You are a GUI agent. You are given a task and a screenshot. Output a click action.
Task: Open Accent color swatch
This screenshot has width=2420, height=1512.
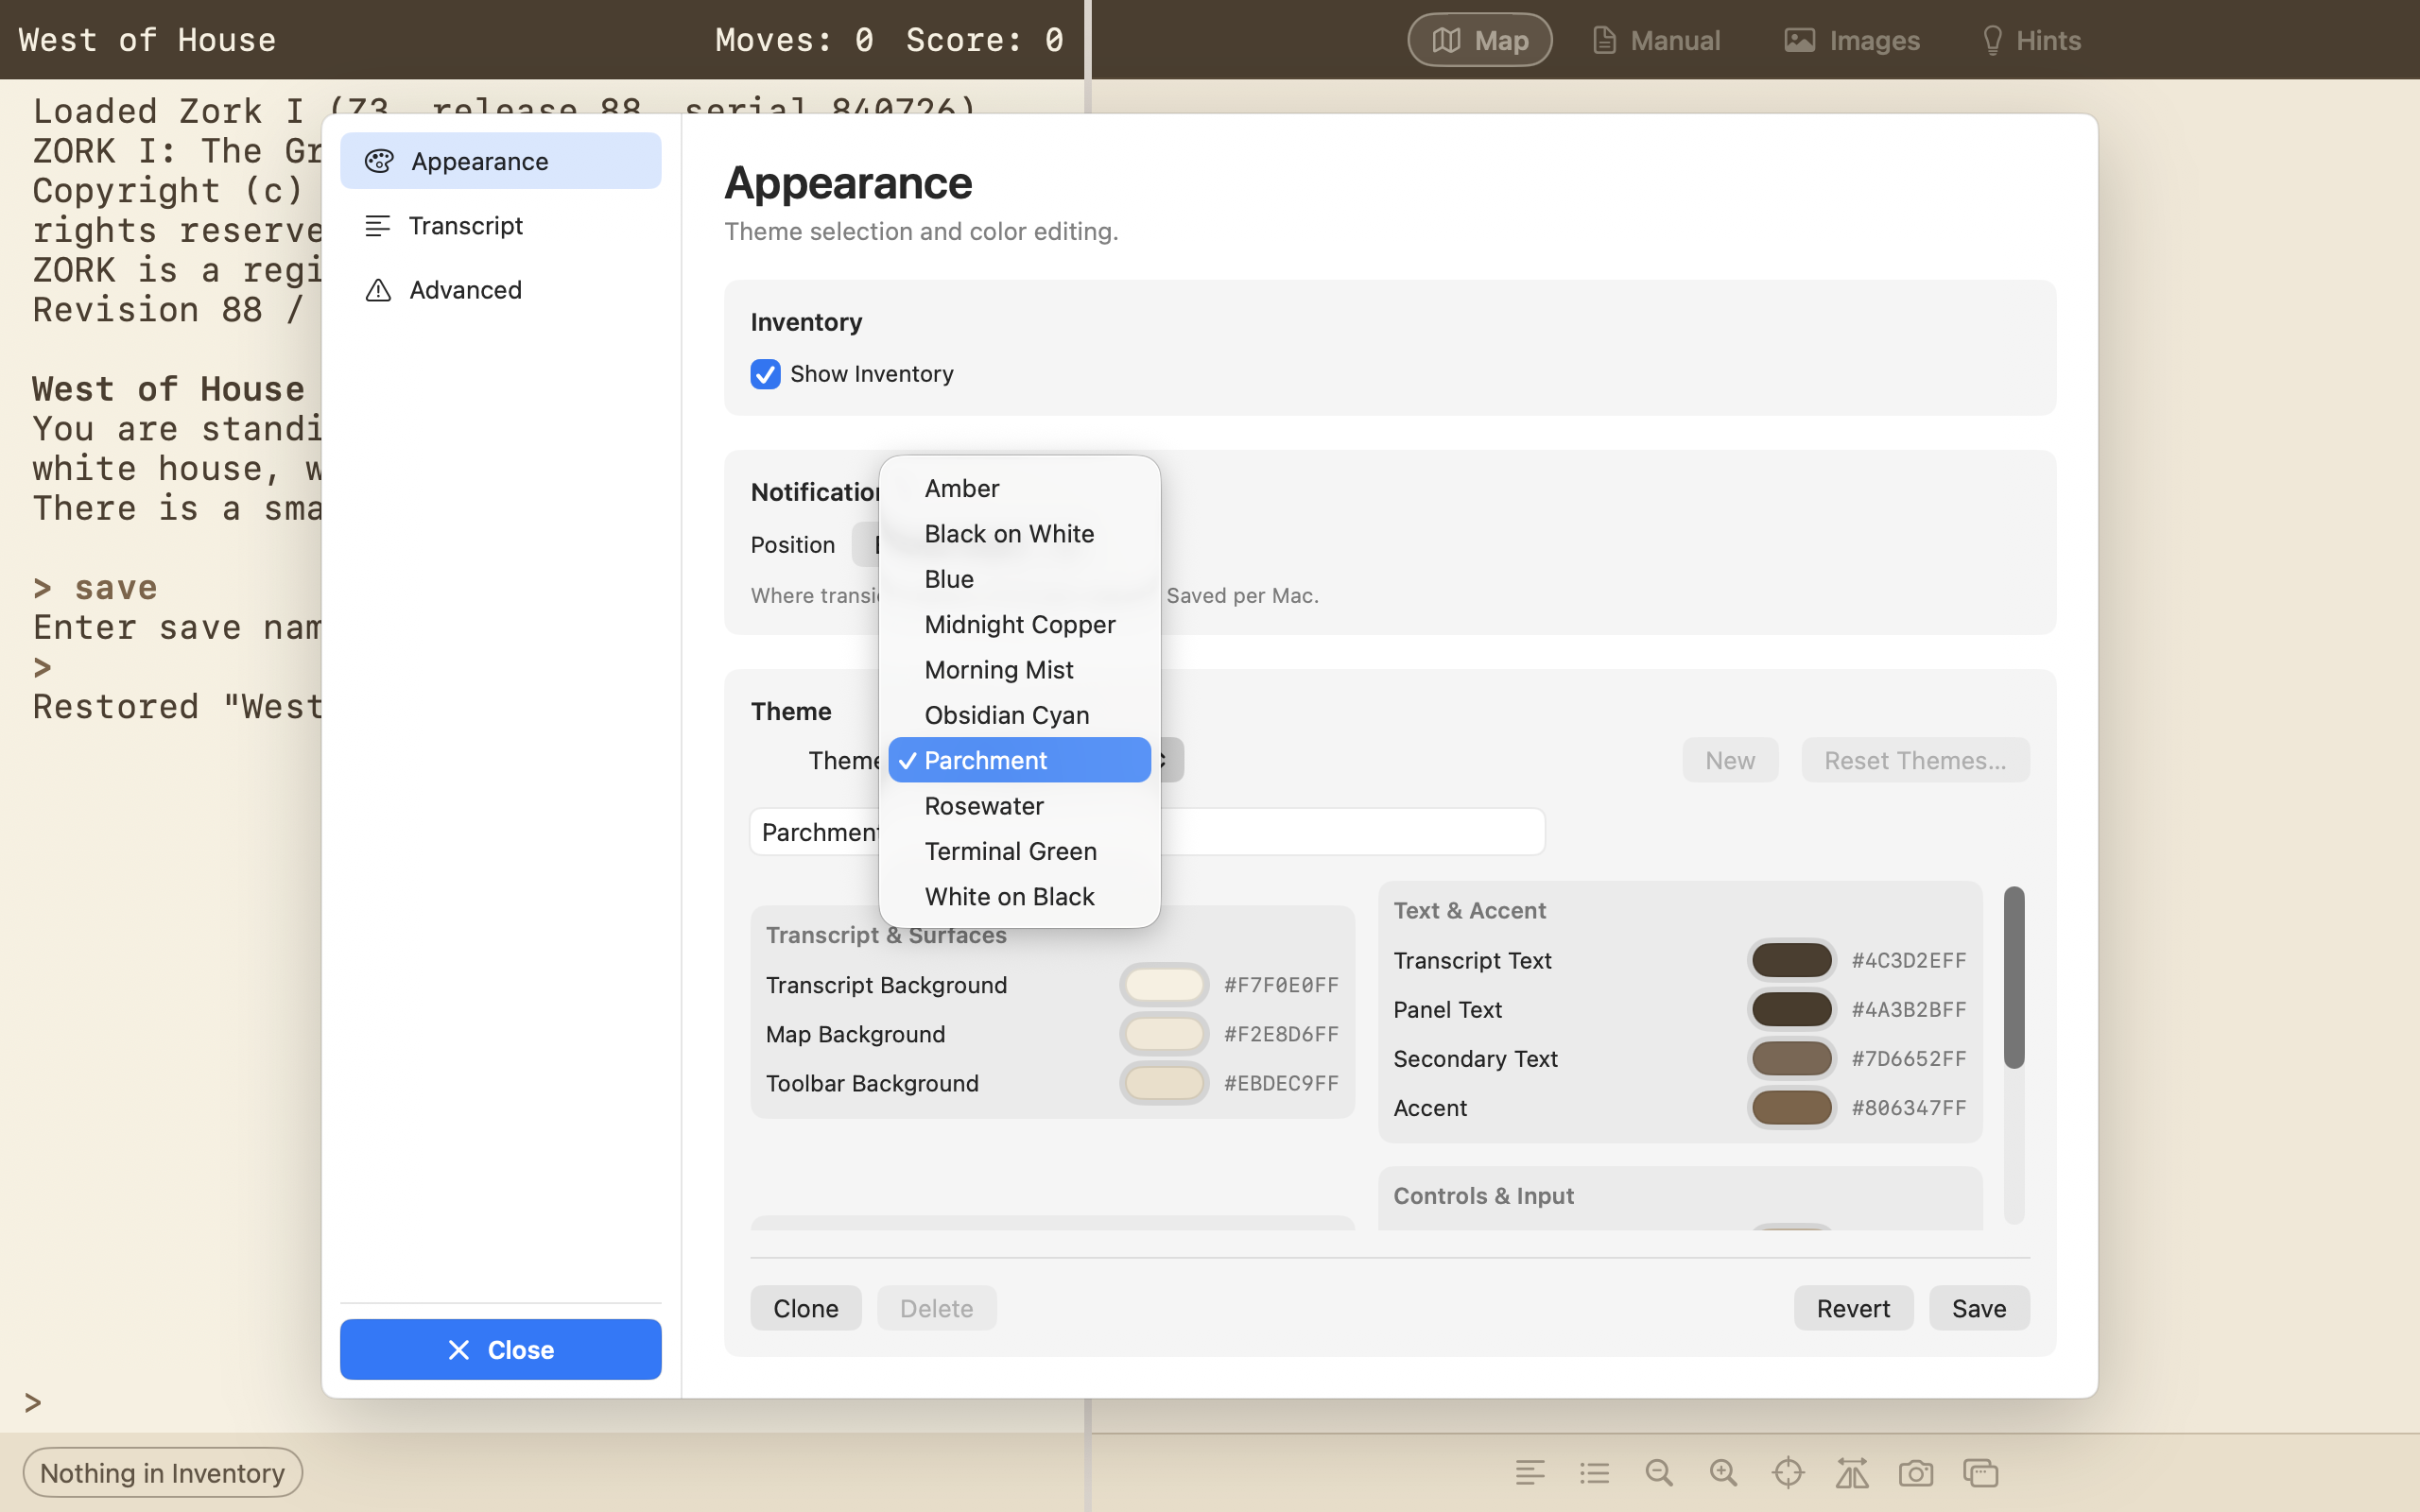(1792, 1108)
